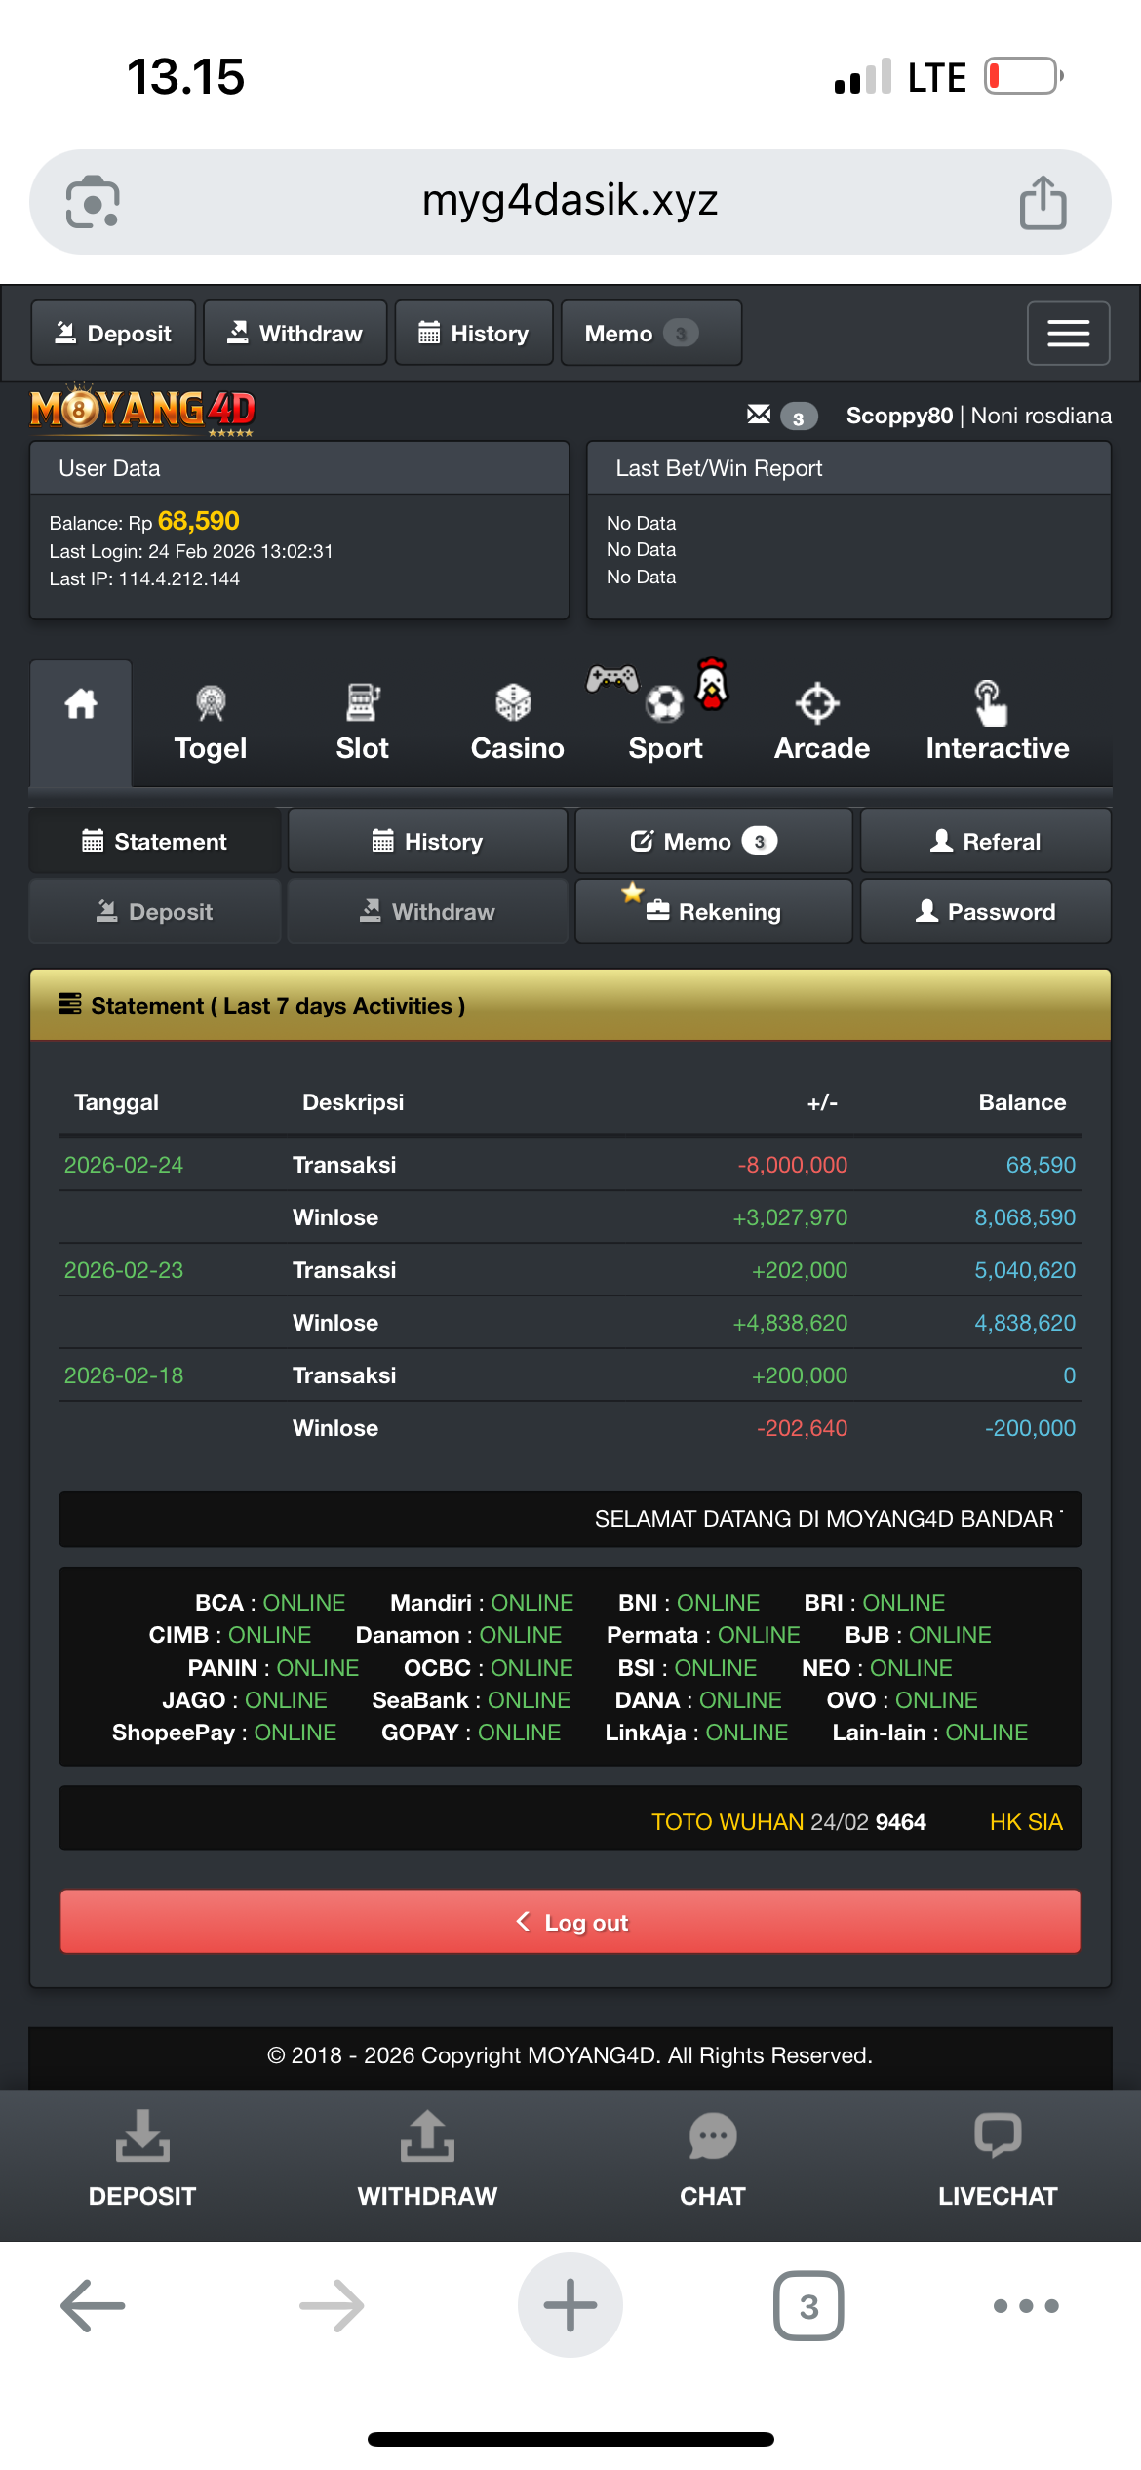Tap the MOYANG4D logo
The height and width of the screenshot is (2470, 1141).
[x=142, y=410]
